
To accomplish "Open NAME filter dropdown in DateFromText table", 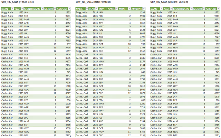I will coord(87,9).
